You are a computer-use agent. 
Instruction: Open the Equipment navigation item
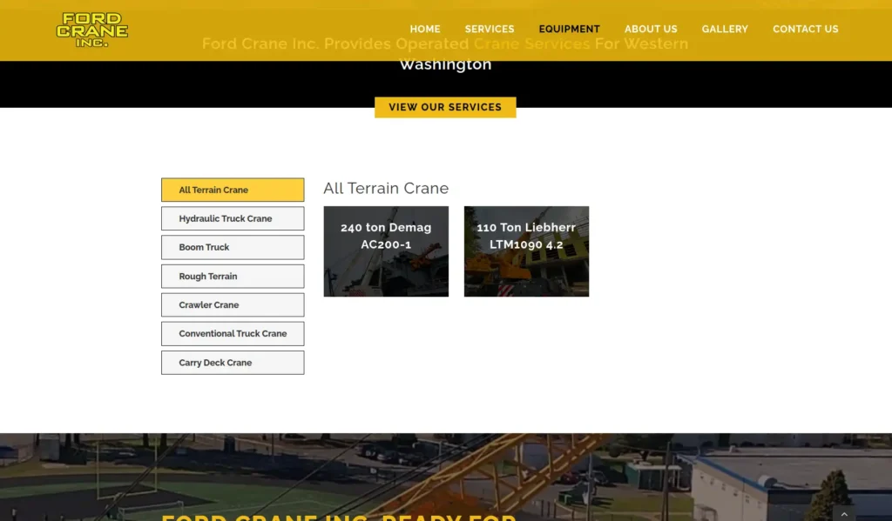(x=569, y=29)
